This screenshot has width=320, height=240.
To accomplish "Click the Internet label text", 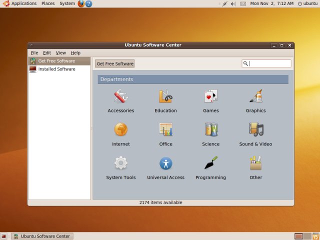I will pos(121,144).
